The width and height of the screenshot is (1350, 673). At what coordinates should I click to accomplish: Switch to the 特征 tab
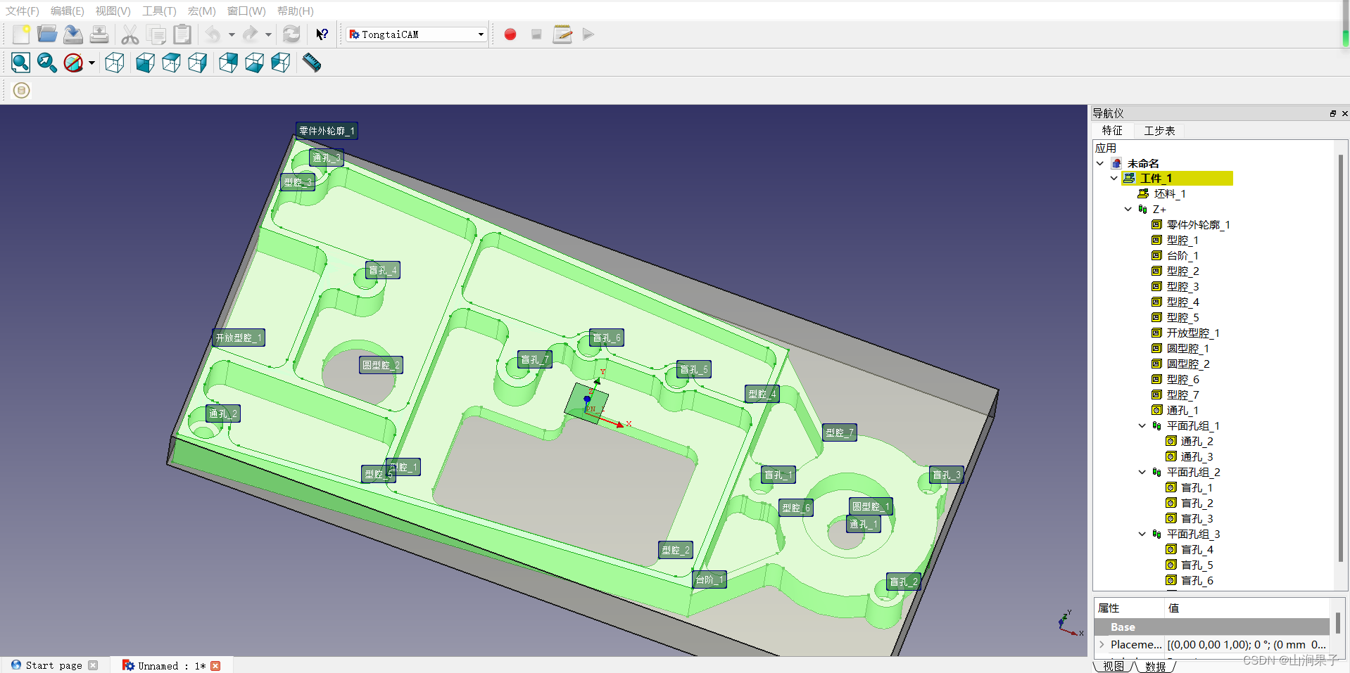pyautogui.click(x=1112, y=131)
